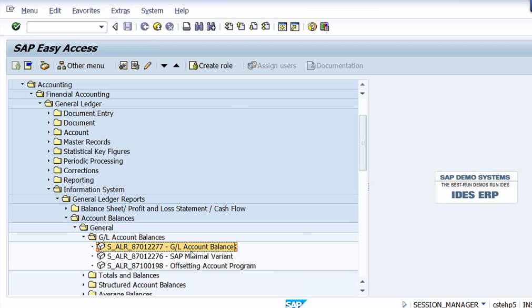
Task: Click the Other menu button
Action: tap(81, 65)
